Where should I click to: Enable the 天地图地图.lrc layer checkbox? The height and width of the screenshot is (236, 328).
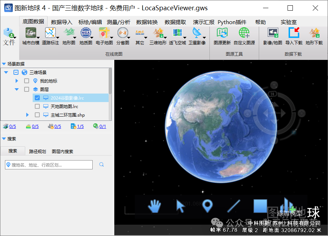coord(37,106)
